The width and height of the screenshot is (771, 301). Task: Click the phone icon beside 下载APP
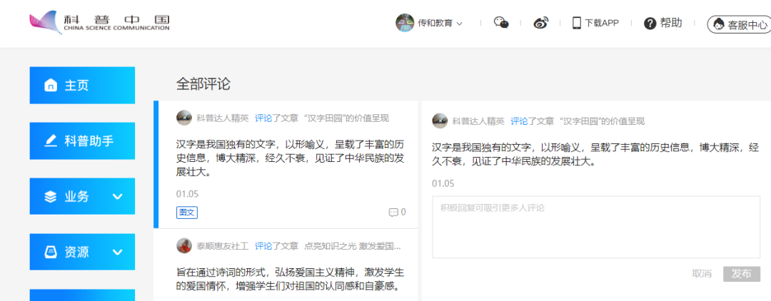pyautogui.click(x=577, y=23)
